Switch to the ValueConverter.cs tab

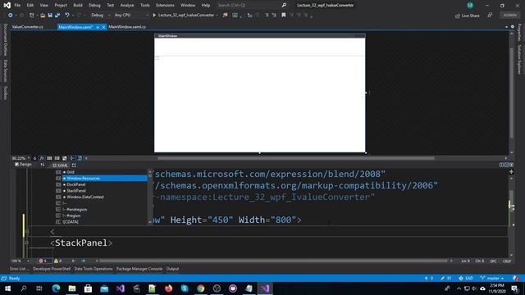click(27, 27)
